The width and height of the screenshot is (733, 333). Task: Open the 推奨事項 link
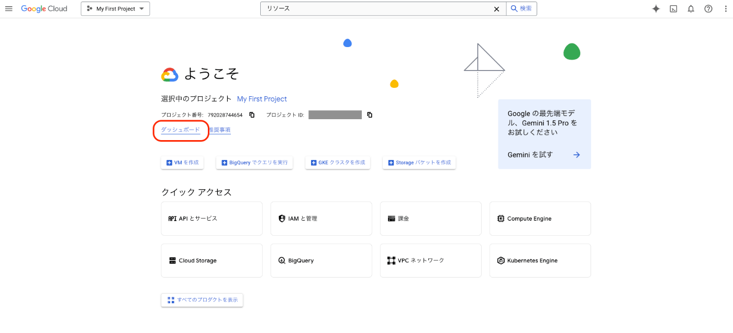220,130
